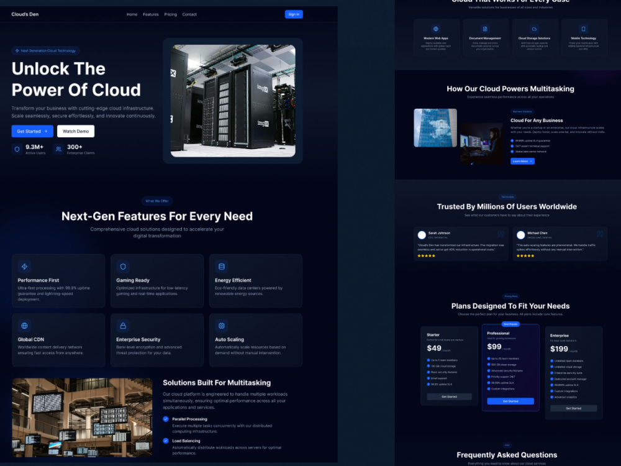Click the monitors workspace image

click(82, 418)
